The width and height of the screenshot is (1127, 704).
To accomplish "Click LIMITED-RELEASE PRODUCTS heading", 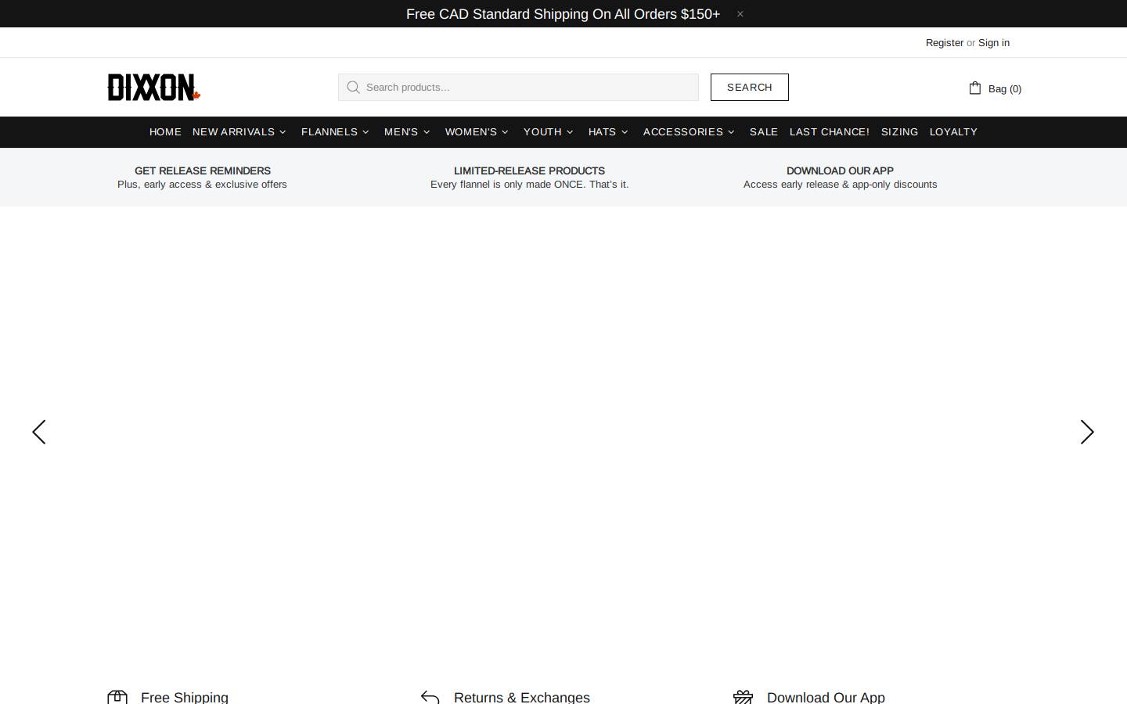I will (529, 171).
